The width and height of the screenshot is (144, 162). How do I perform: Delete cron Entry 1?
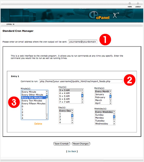38,124
